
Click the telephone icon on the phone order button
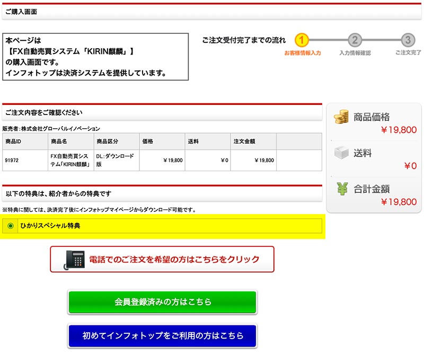[74, 260]
